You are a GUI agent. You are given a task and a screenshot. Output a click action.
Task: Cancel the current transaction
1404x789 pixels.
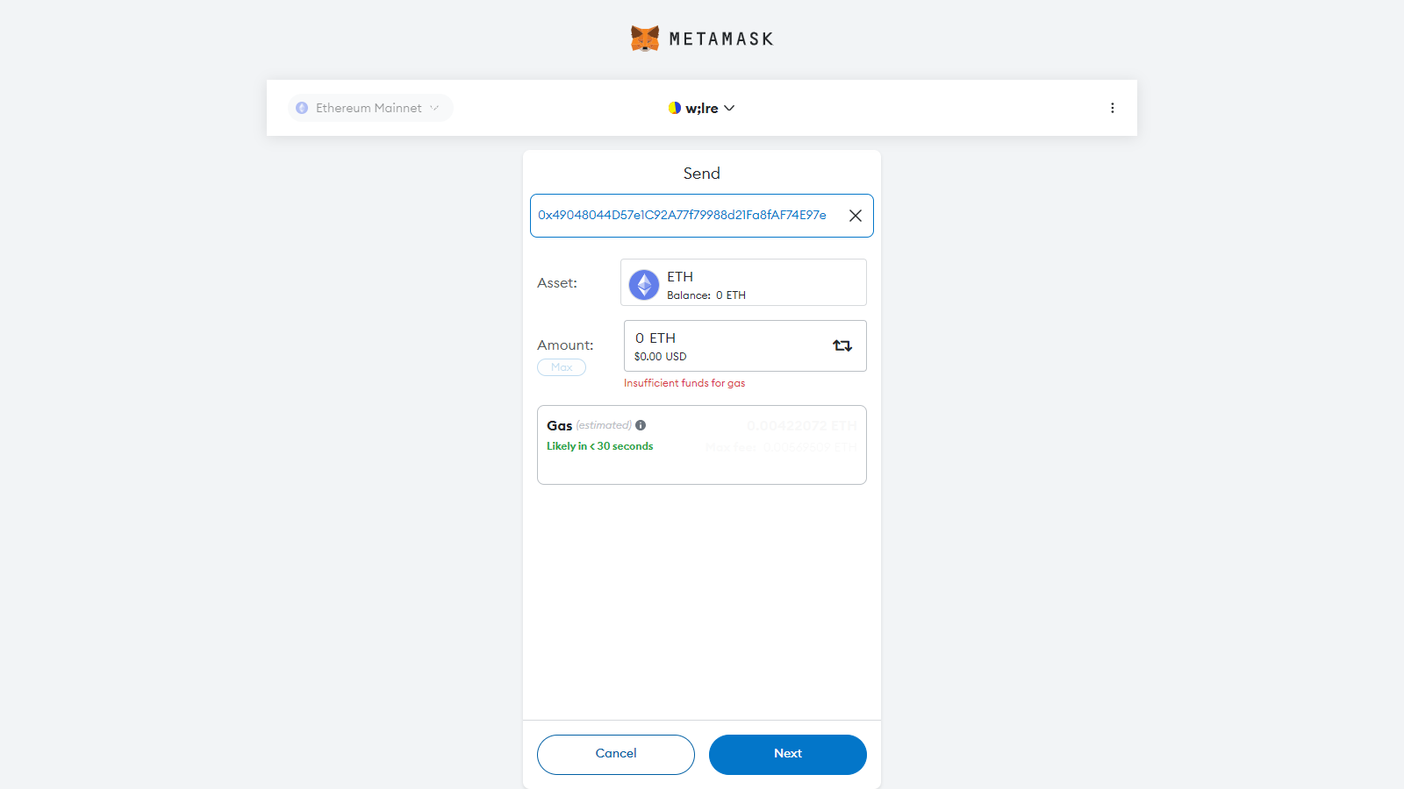(x=615, y=754)
